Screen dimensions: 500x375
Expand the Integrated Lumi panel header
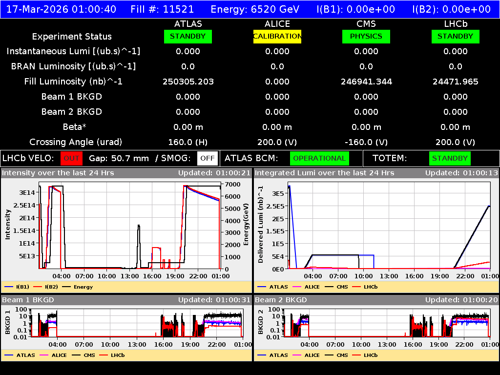coord(312,172)
